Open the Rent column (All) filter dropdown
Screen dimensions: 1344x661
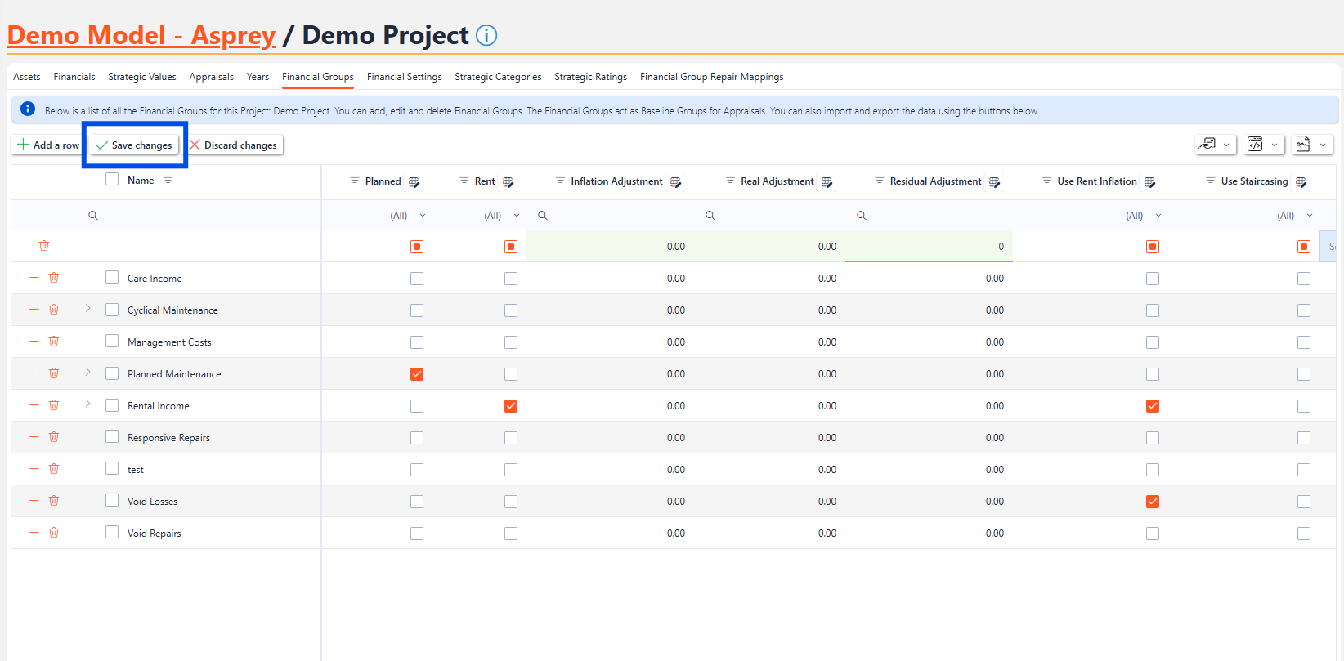tap(502, 216)
